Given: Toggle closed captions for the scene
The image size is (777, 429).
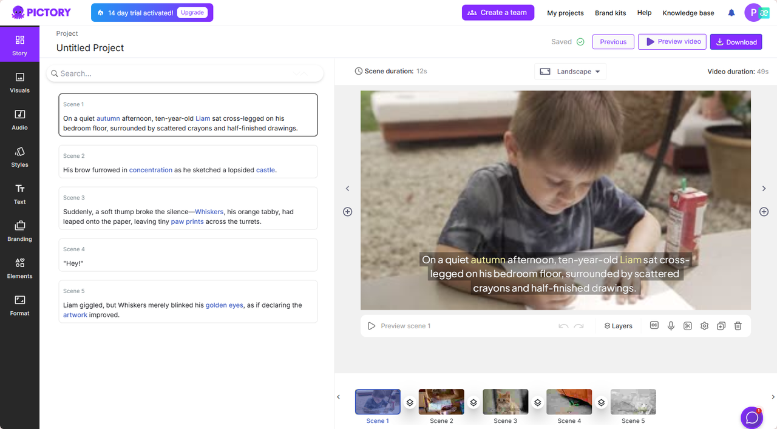Looking at the screenshot, I should coord(654,325).
